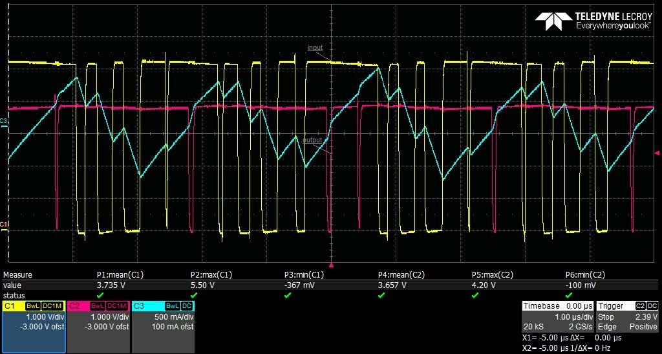Click the trigger delay marker below the grid
Screen dimensions: 662x354
(331, 265)
